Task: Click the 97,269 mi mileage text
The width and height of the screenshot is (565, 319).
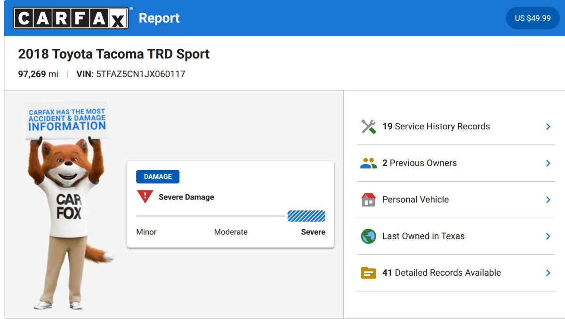Action: (x=38, y=74)
